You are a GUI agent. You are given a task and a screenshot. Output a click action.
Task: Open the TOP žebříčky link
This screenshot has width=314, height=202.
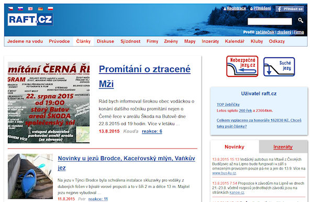(x=228, y=105)
